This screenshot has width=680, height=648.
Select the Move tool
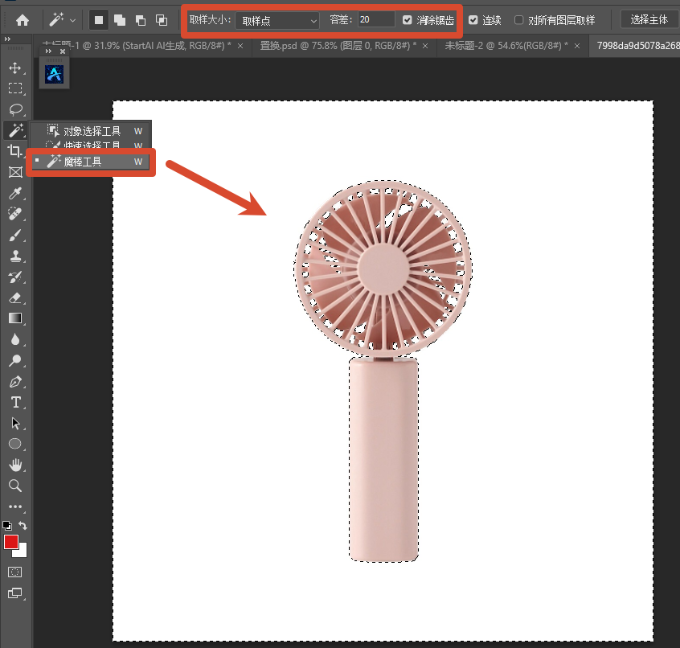point(15,68)
